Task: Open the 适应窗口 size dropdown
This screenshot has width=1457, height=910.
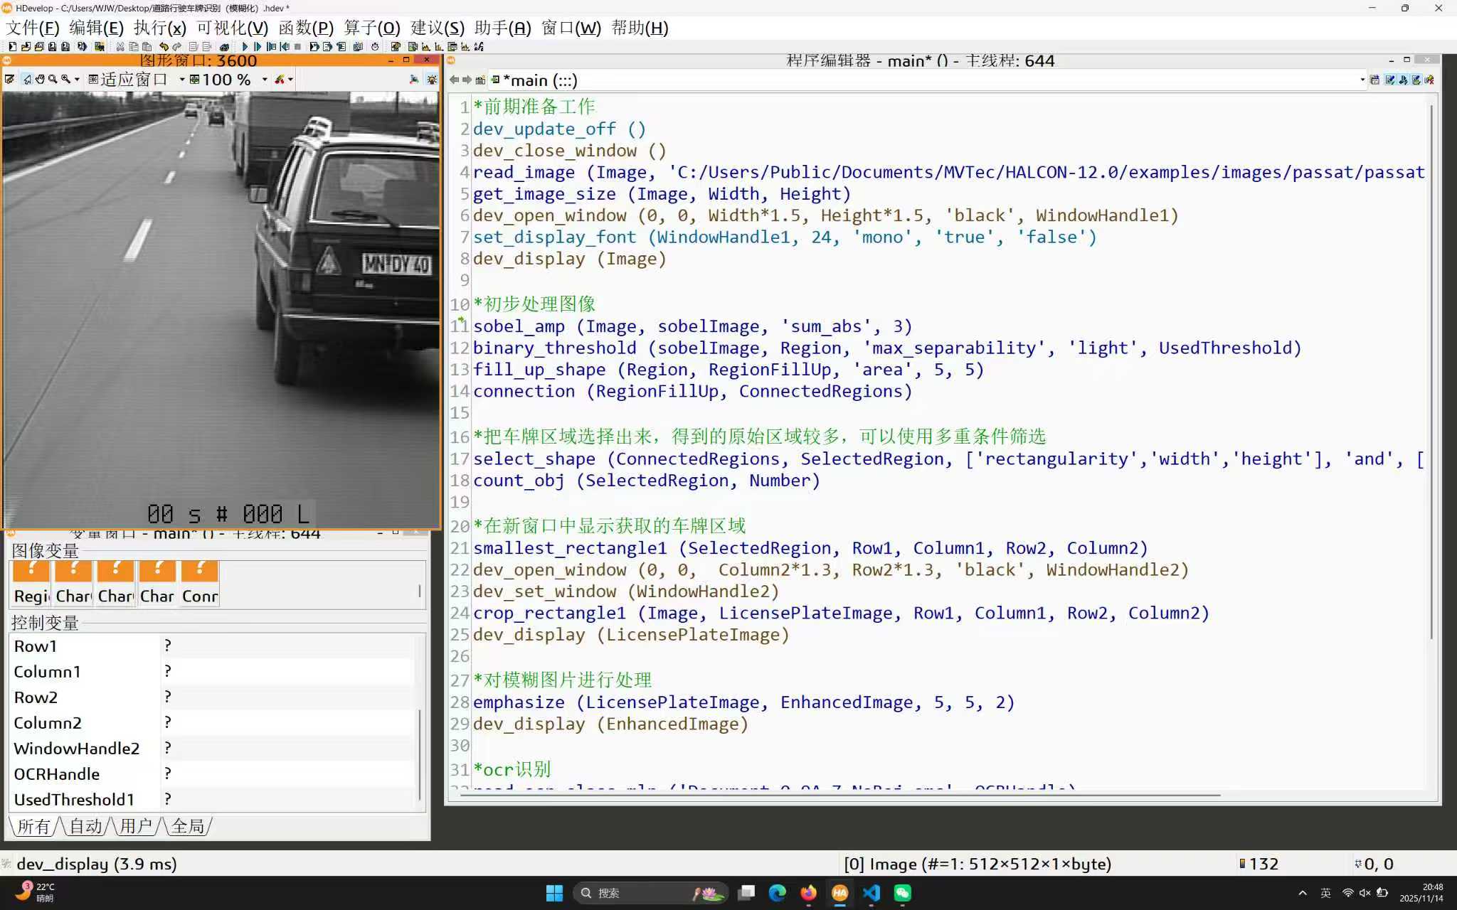Action: [182, 80]
